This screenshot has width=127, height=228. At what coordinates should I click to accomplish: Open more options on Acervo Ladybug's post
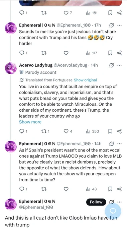point(119,65)
